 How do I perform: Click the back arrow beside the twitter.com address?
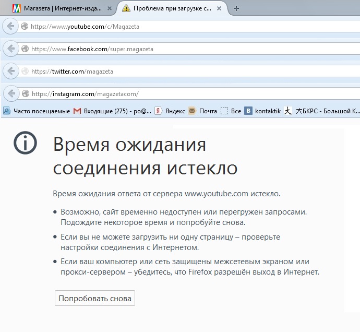(x=11, y=71)
